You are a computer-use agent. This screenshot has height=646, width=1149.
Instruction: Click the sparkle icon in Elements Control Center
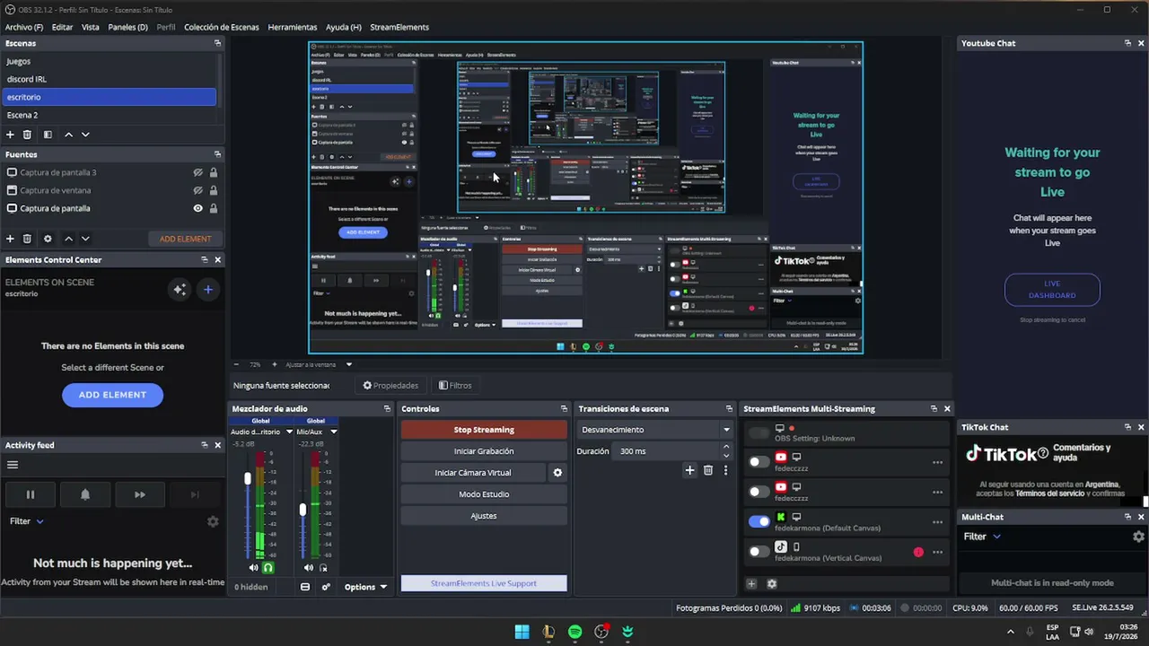(x=180, y=289)
